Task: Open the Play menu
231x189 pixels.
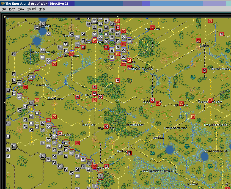Action: coord(12,9)
